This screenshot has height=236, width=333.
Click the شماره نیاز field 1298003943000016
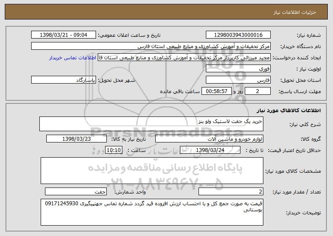pos(238,35)
